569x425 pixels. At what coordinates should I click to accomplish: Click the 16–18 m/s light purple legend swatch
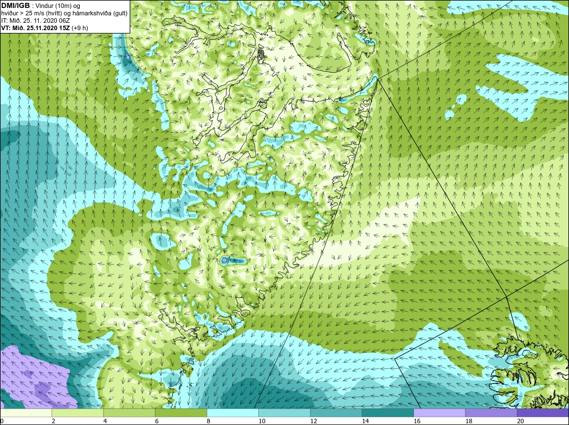pyautogui.click(x=439, y=413)
